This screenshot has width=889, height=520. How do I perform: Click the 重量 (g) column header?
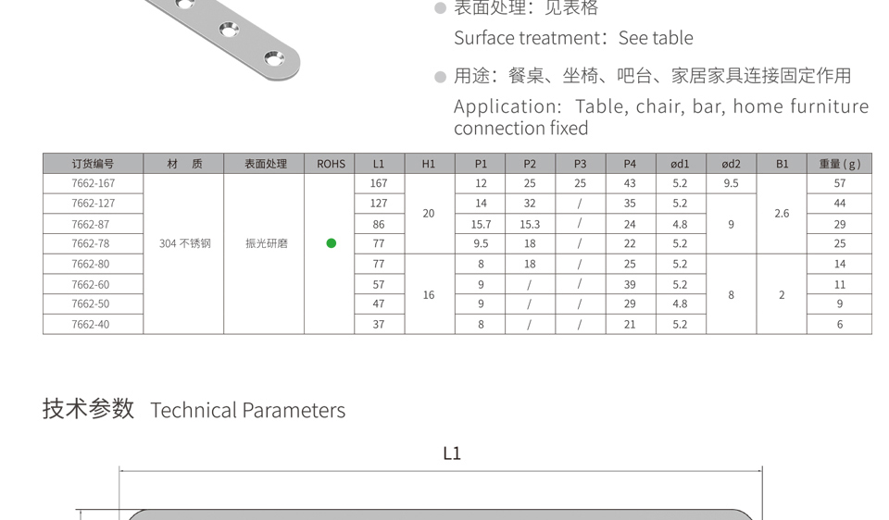(839, 164)
